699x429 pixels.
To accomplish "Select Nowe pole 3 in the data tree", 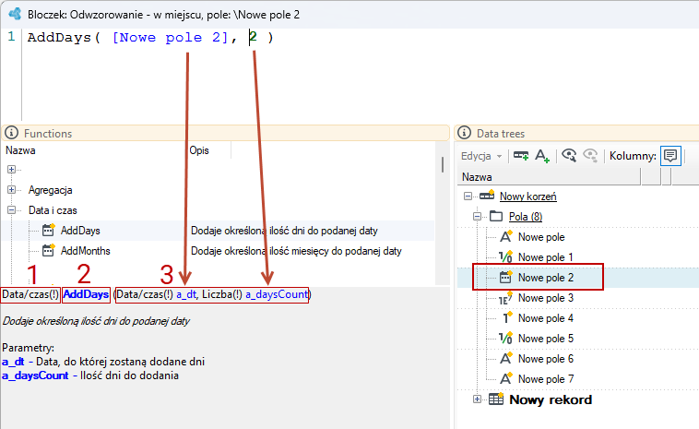I will tap(546, 298).
